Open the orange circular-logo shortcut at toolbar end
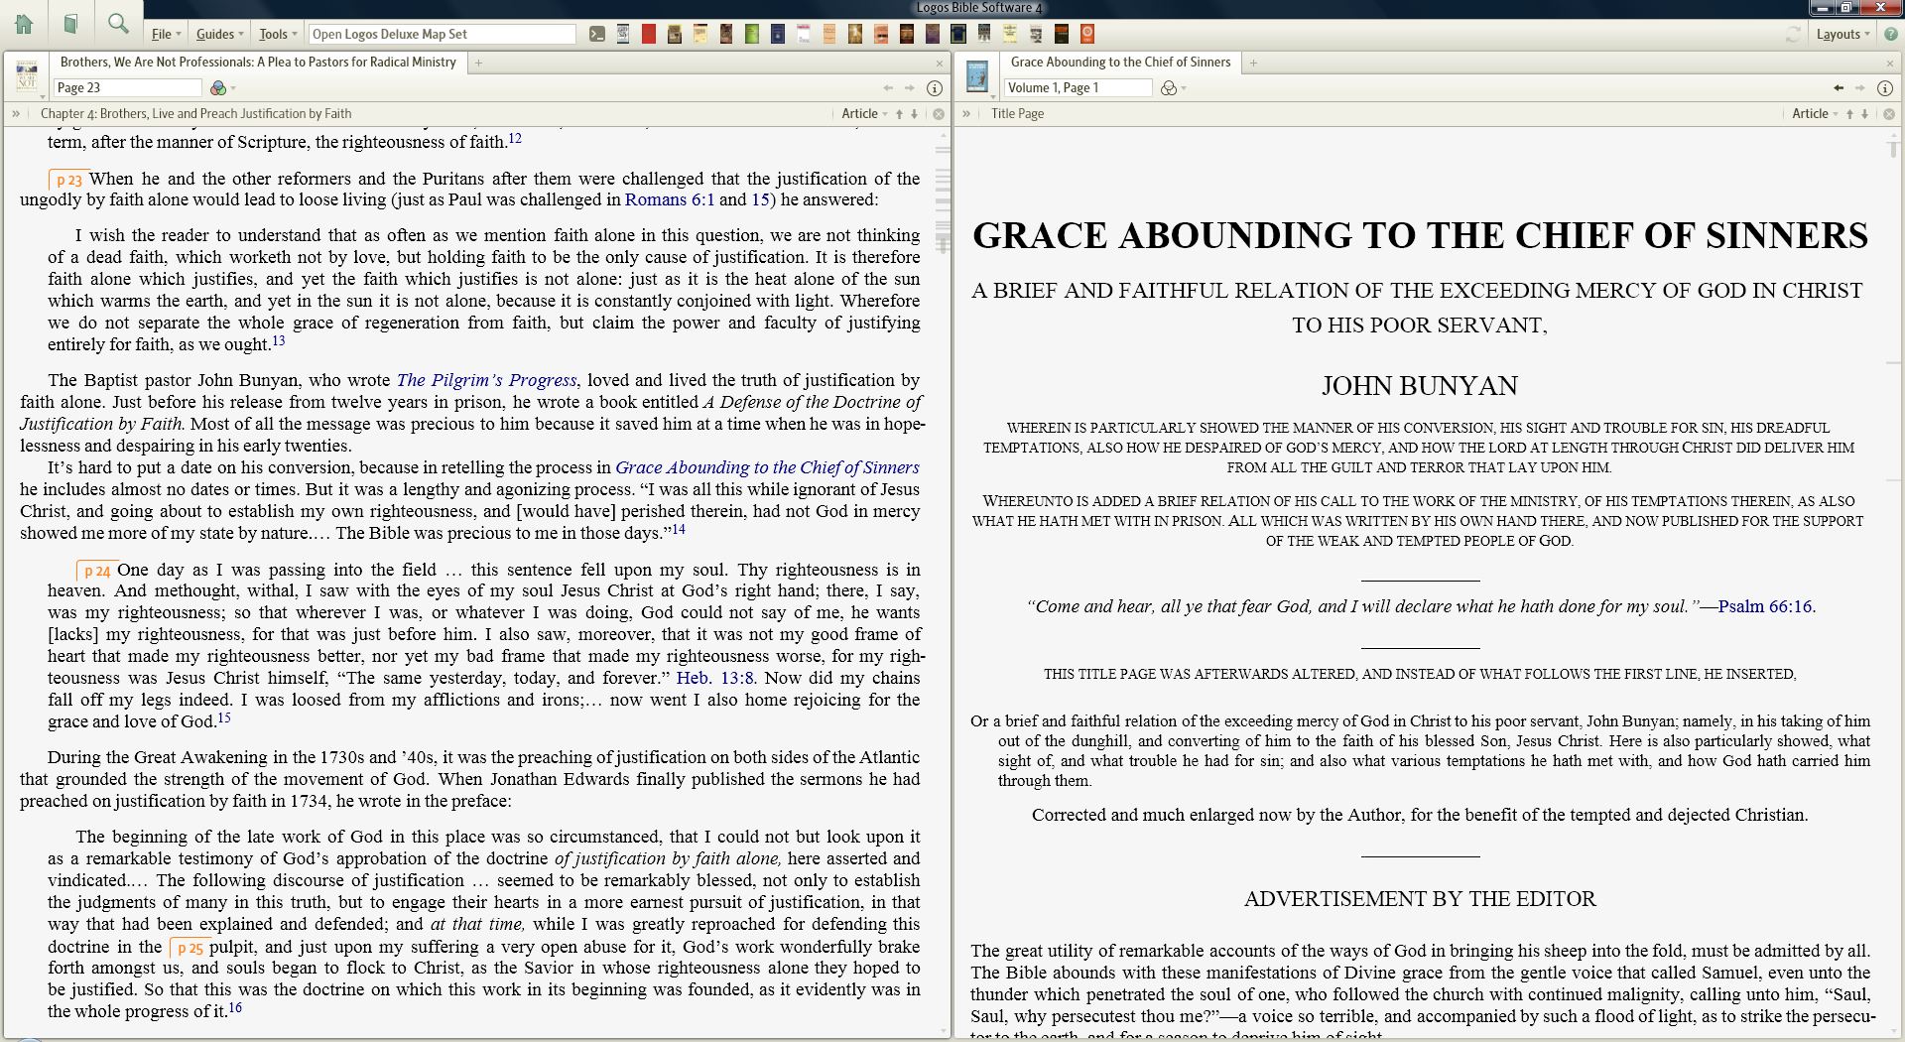 (x=1087, y=34)
